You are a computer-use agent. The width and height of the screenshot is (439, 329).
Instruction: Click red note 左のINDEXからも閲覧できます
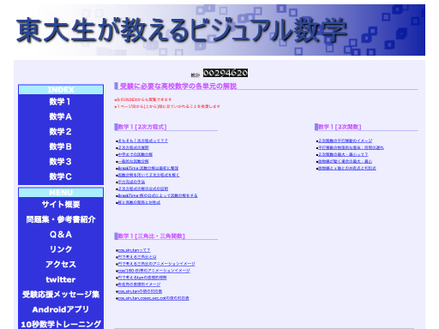click(143, 99)
